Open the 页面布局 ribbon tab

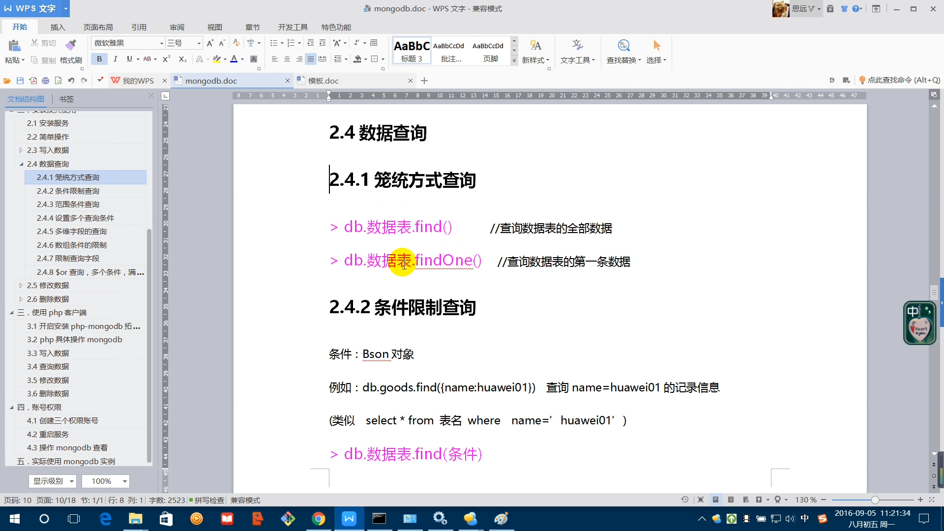98,27
